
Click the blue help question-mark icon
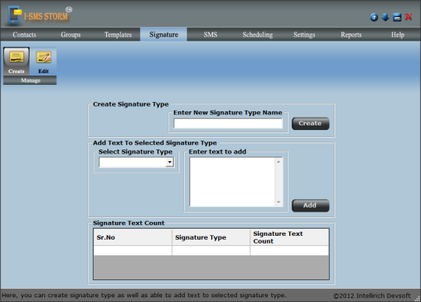(374, 17)
